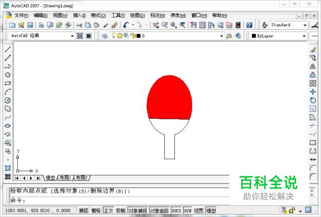Click the Copy object tool
The width and height of the screenshot is (321, 217).
313,58
